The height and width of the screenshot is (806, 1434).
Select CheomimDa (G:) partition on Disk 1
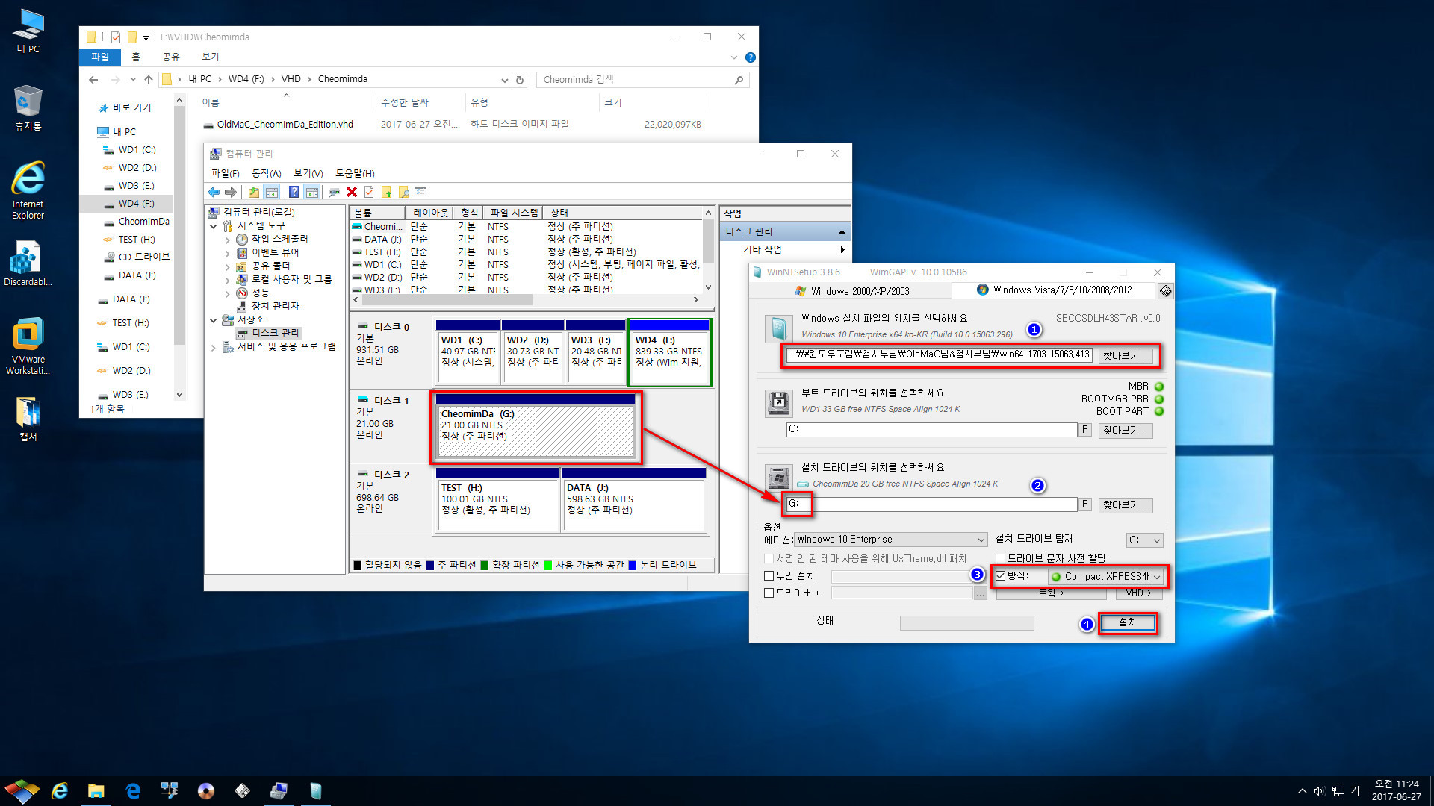click(x=535, y=426)
